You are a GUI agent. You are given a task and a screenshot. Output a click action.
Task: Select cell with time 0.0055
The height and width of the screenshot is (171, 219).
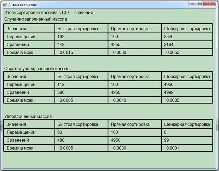click(187, 52)
